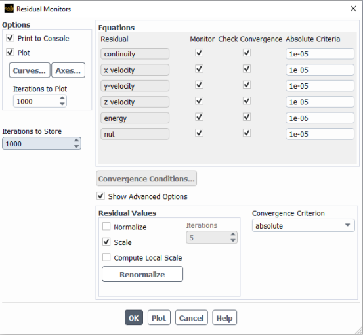This screenshot has height=335, width=363.
Task: Toggle Check Convergence for continuity
Action: 247,53
